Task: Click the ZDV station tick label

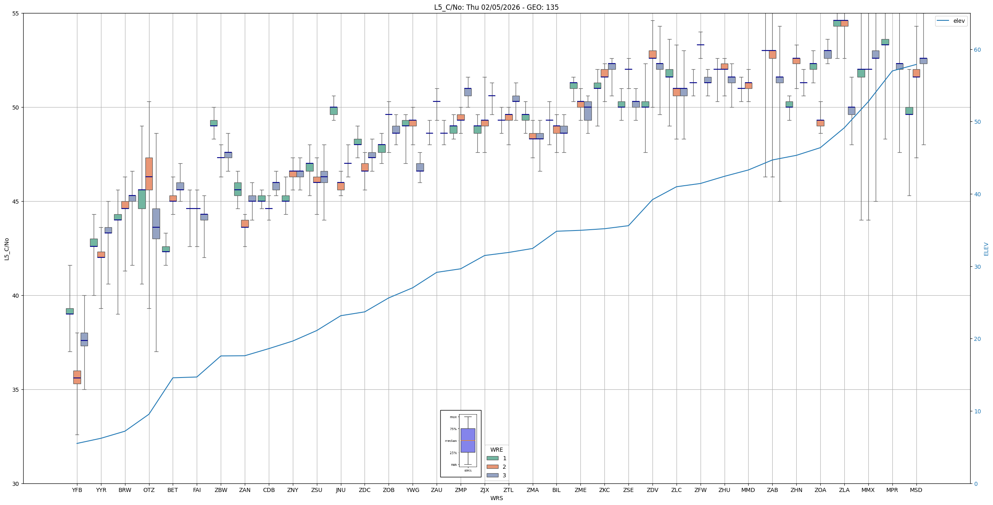Action: pos(652,490)
